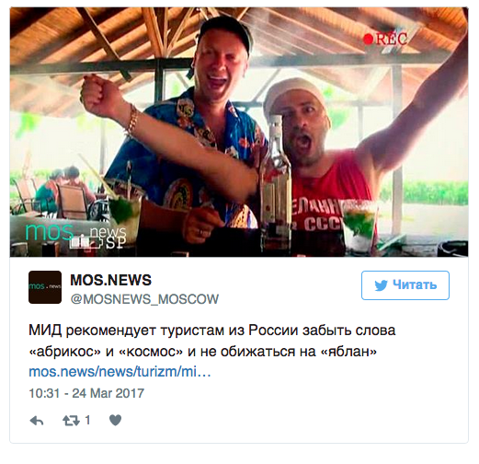The width and height of the screenshot is (479, 464).
Task: Click the tweet text starting with МИД
Action: click(x=212, y=341)
